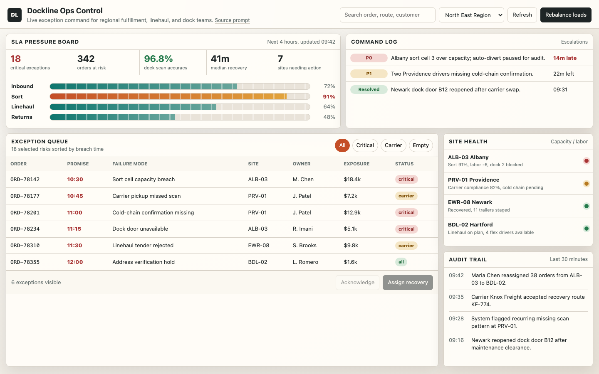Click the 09:16 Newark reopened audit entry
This screenshot has width=599, height=374.
[518, 344]
